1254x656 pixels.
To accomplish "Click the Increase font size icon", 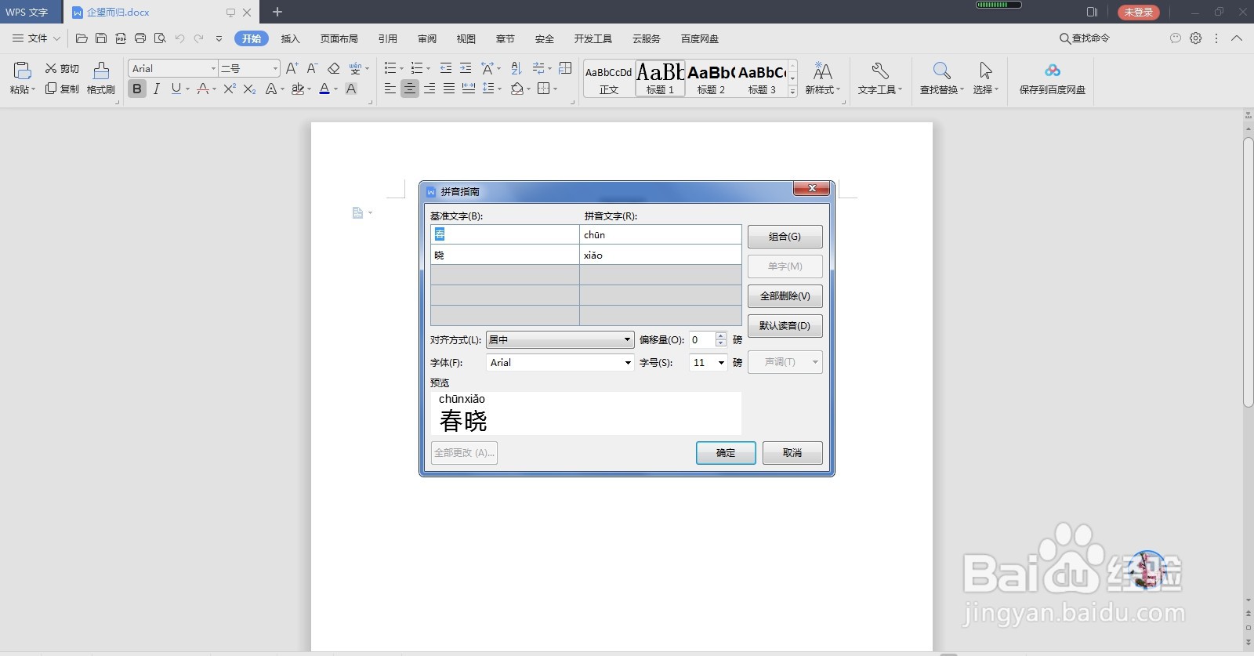I will click(292, 69).
